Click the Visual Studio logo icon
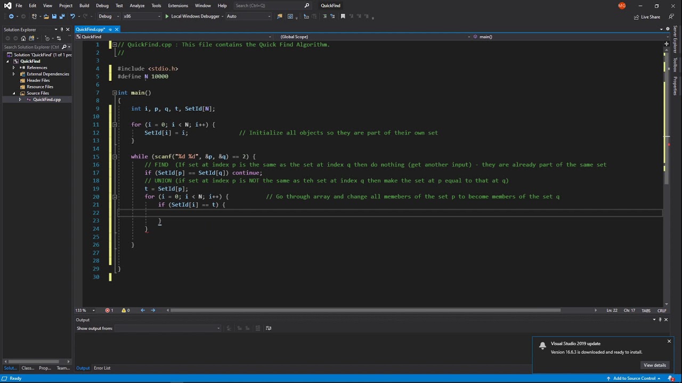 7,6
